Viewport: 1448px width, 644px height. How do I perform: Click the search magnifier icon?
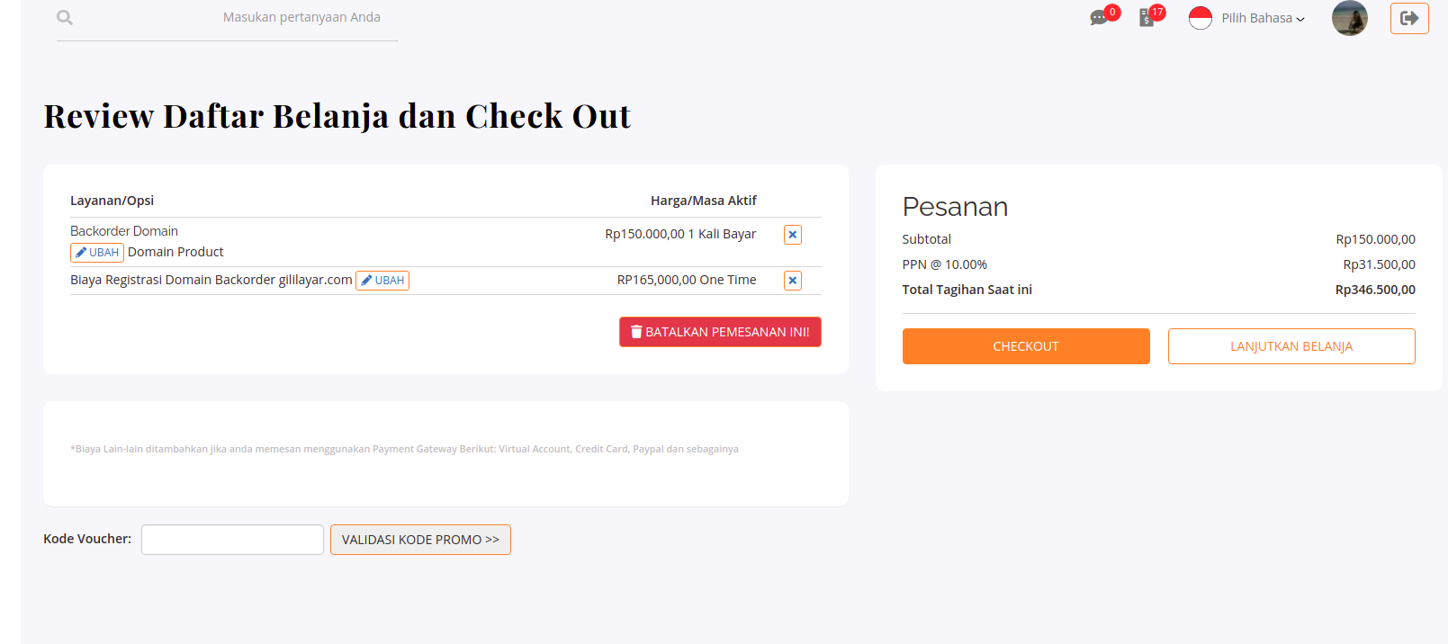click(x=65, y=18)
